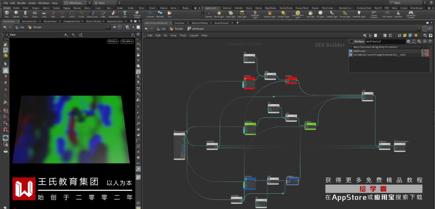Toggle the red icon on vectofloat2 input row
Viewport: 435px width, 209px height.
pyautogui.click(x=427, y=55)
